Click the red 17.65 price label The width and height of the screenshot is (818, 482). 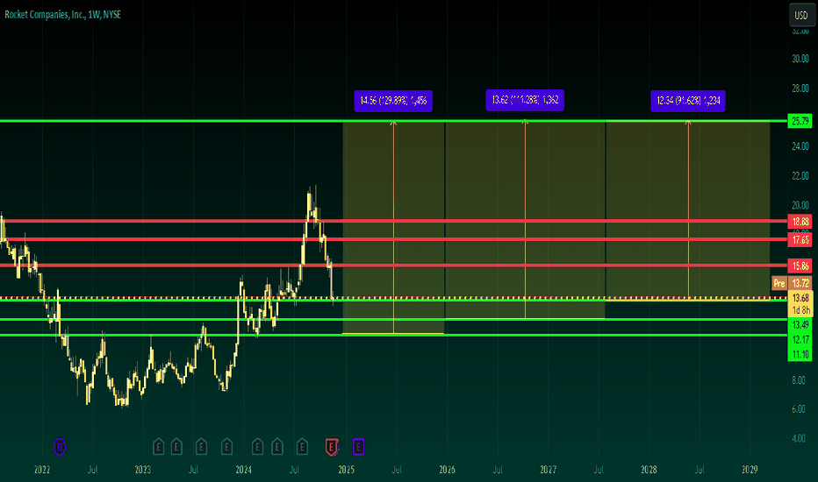(x=800, y=240)
